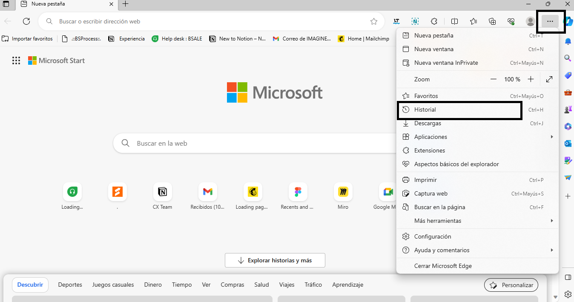The width and height of the screenshot is (574, 302).
Task: Open Descargas from the menu
Action: pyautogui.click(x=477, y=123)
